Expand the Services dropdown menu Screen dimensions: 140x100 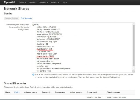pyautogui.click(x=43, y=2)
